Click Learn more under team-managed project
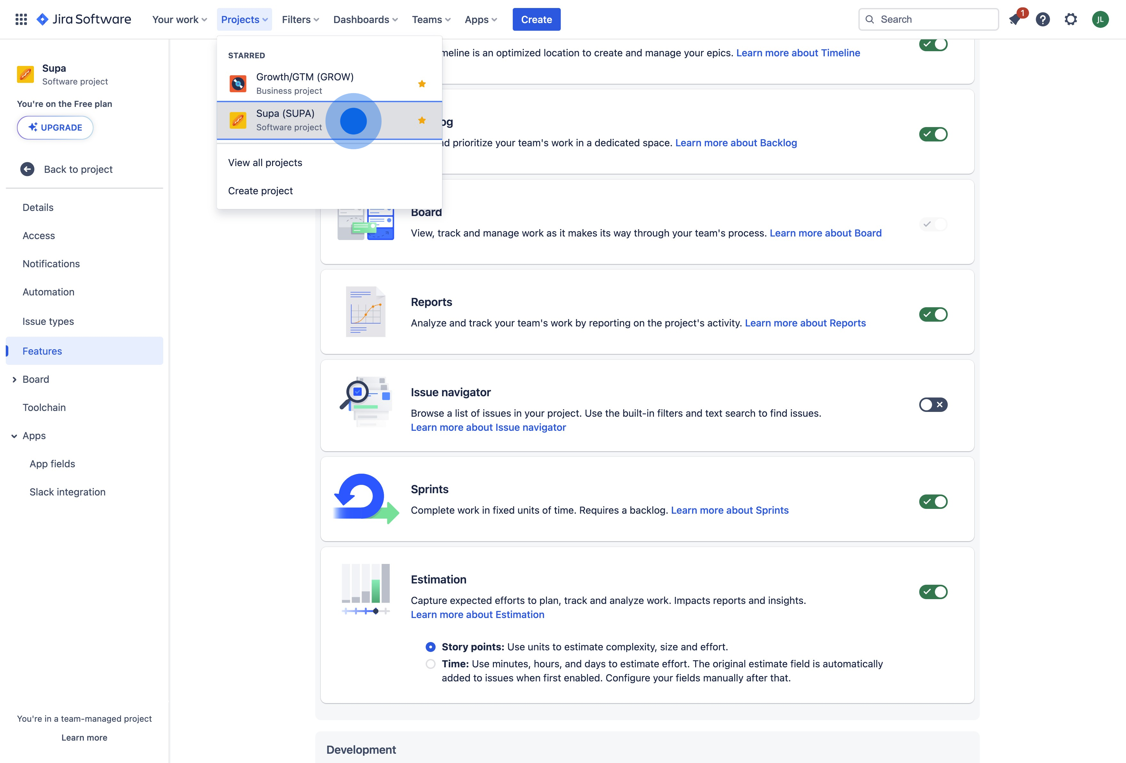 point(84,737)
